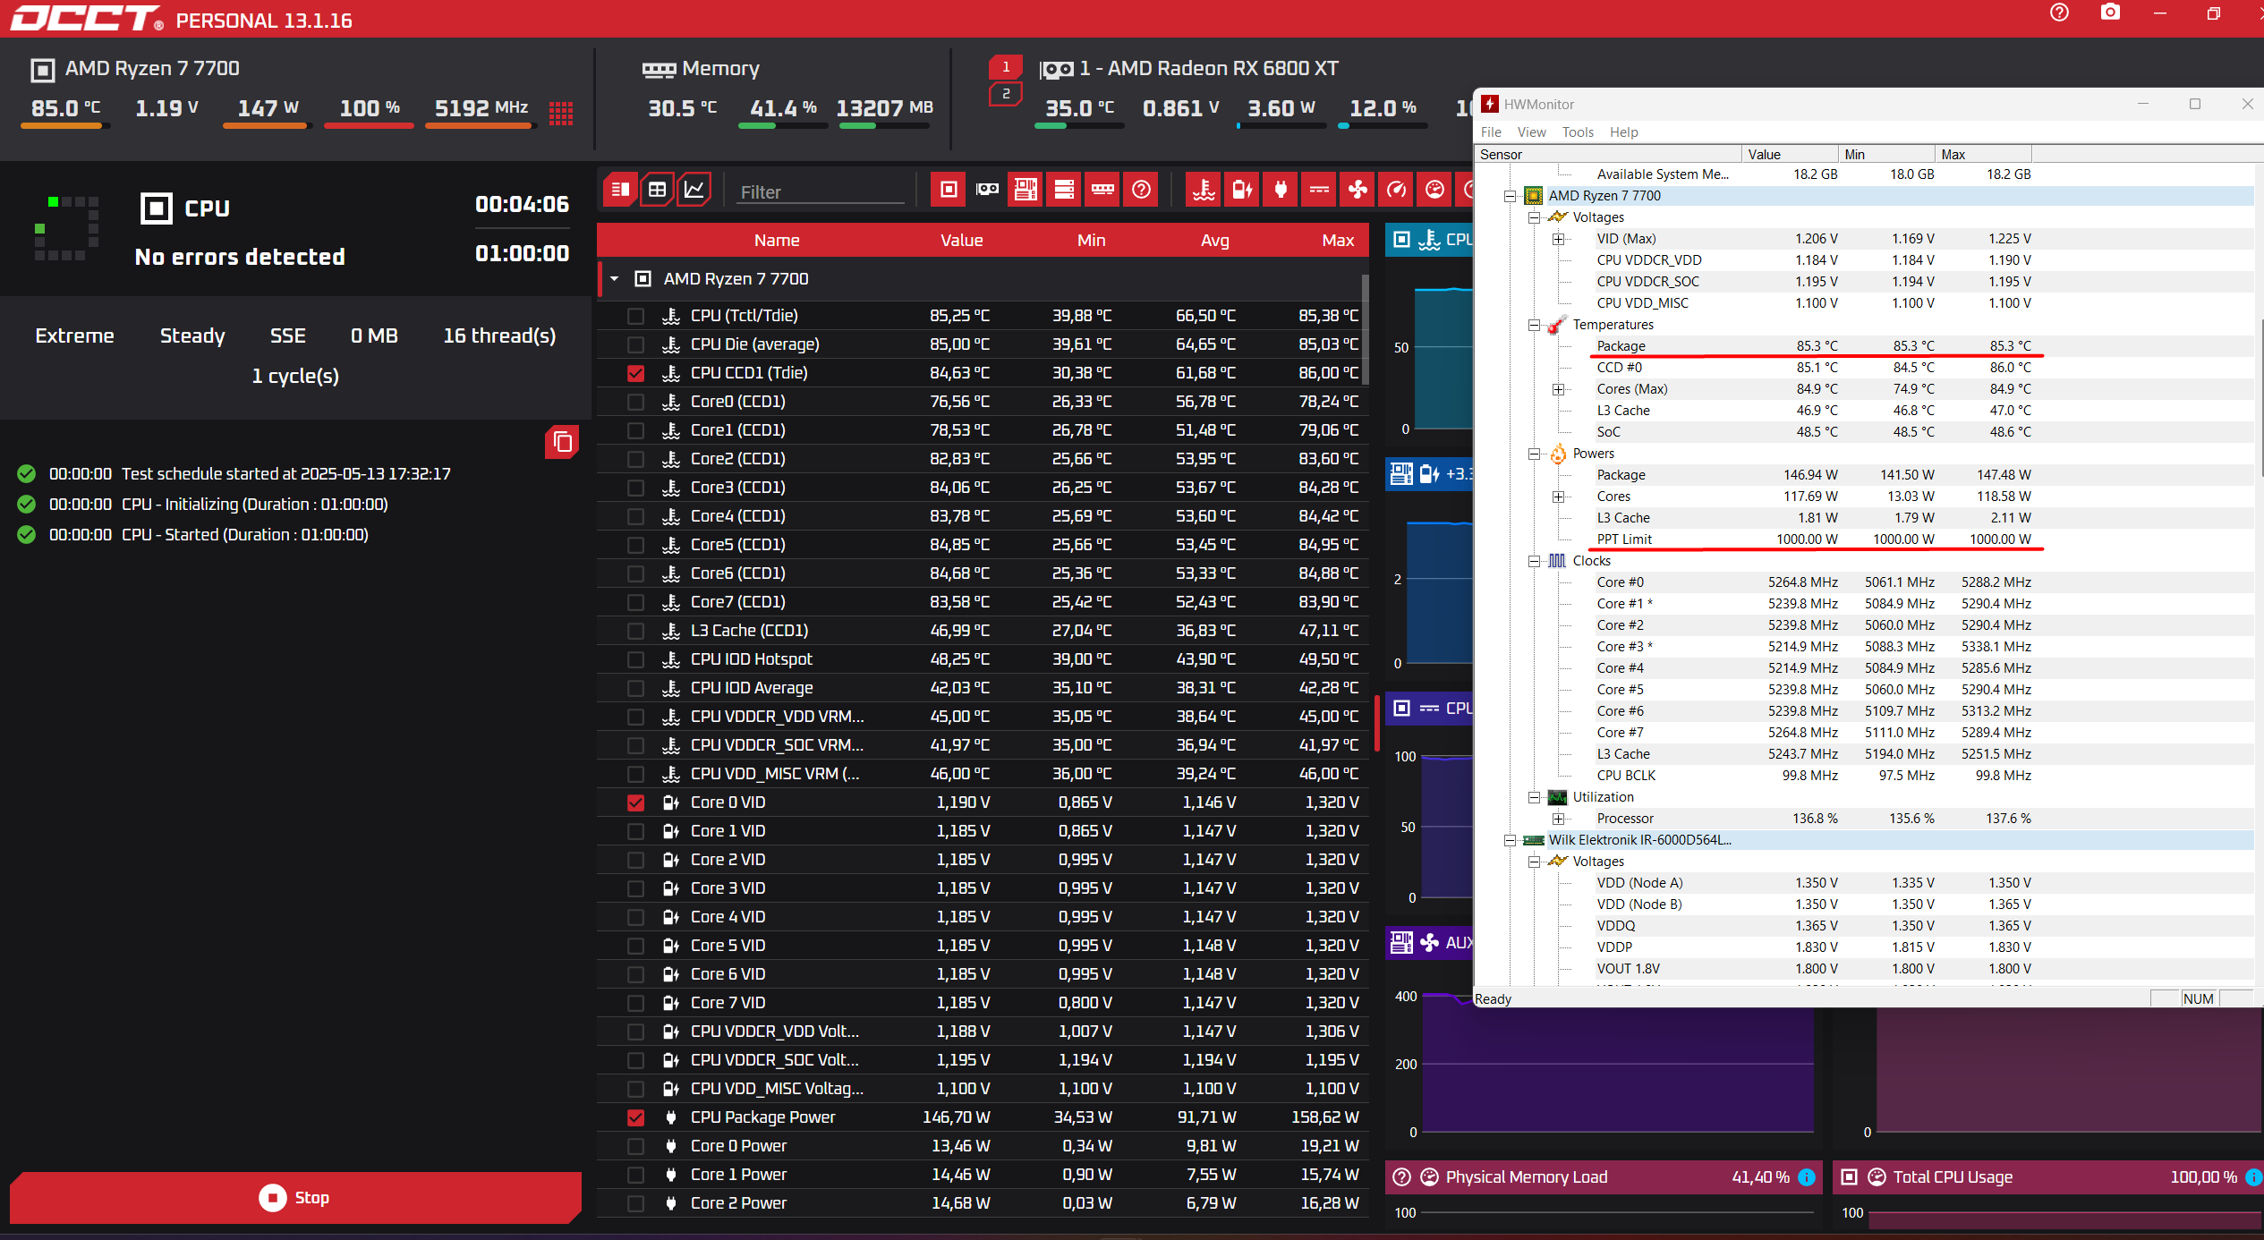
Task: Expand VID (Max) in HWMonitor
Action: tap(1558, 239)
